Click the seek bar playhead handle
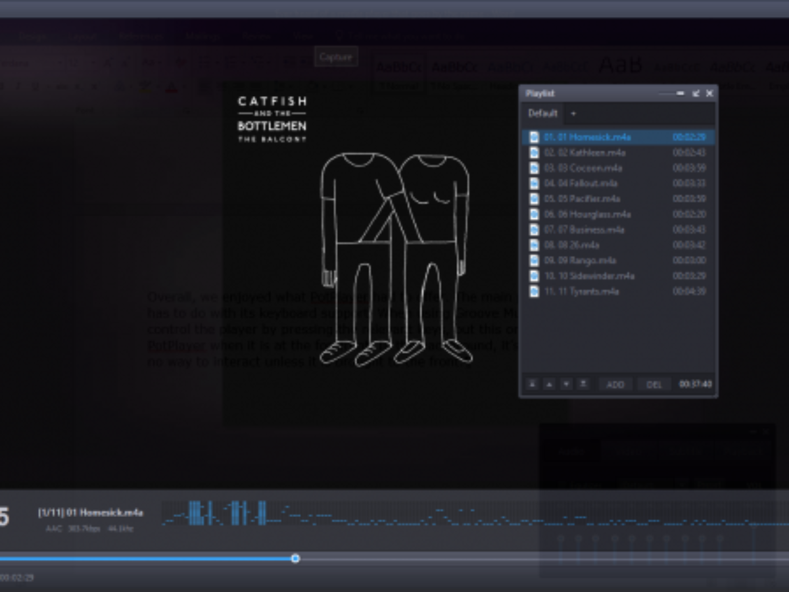This screenshot has width=789, height=592. coord(295,558)
